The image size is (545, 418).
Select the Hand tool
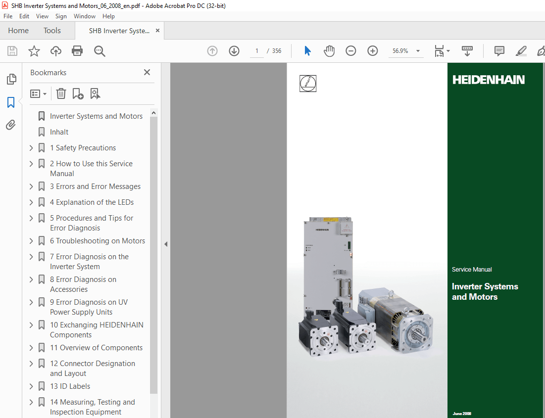click(329, 51)
